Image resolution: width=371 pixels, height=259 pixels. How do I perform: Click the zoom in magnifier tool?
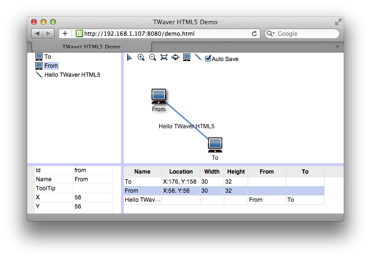(141, 57)
